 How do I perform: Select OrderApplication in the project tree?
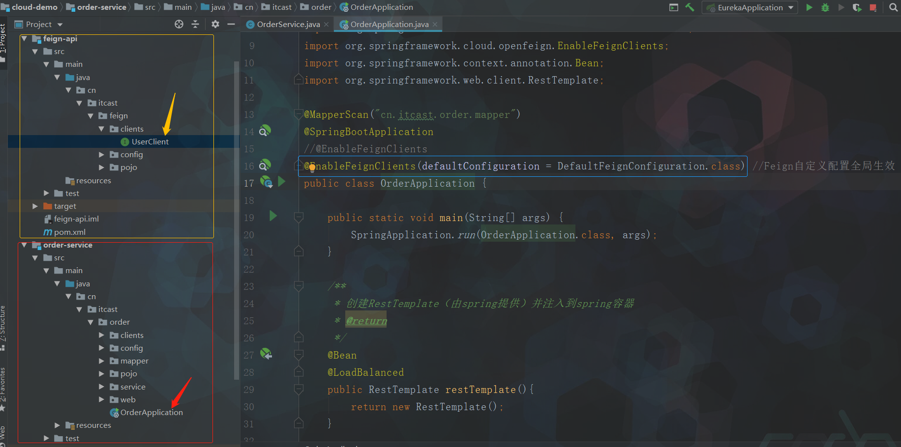(x=151, y=413)
